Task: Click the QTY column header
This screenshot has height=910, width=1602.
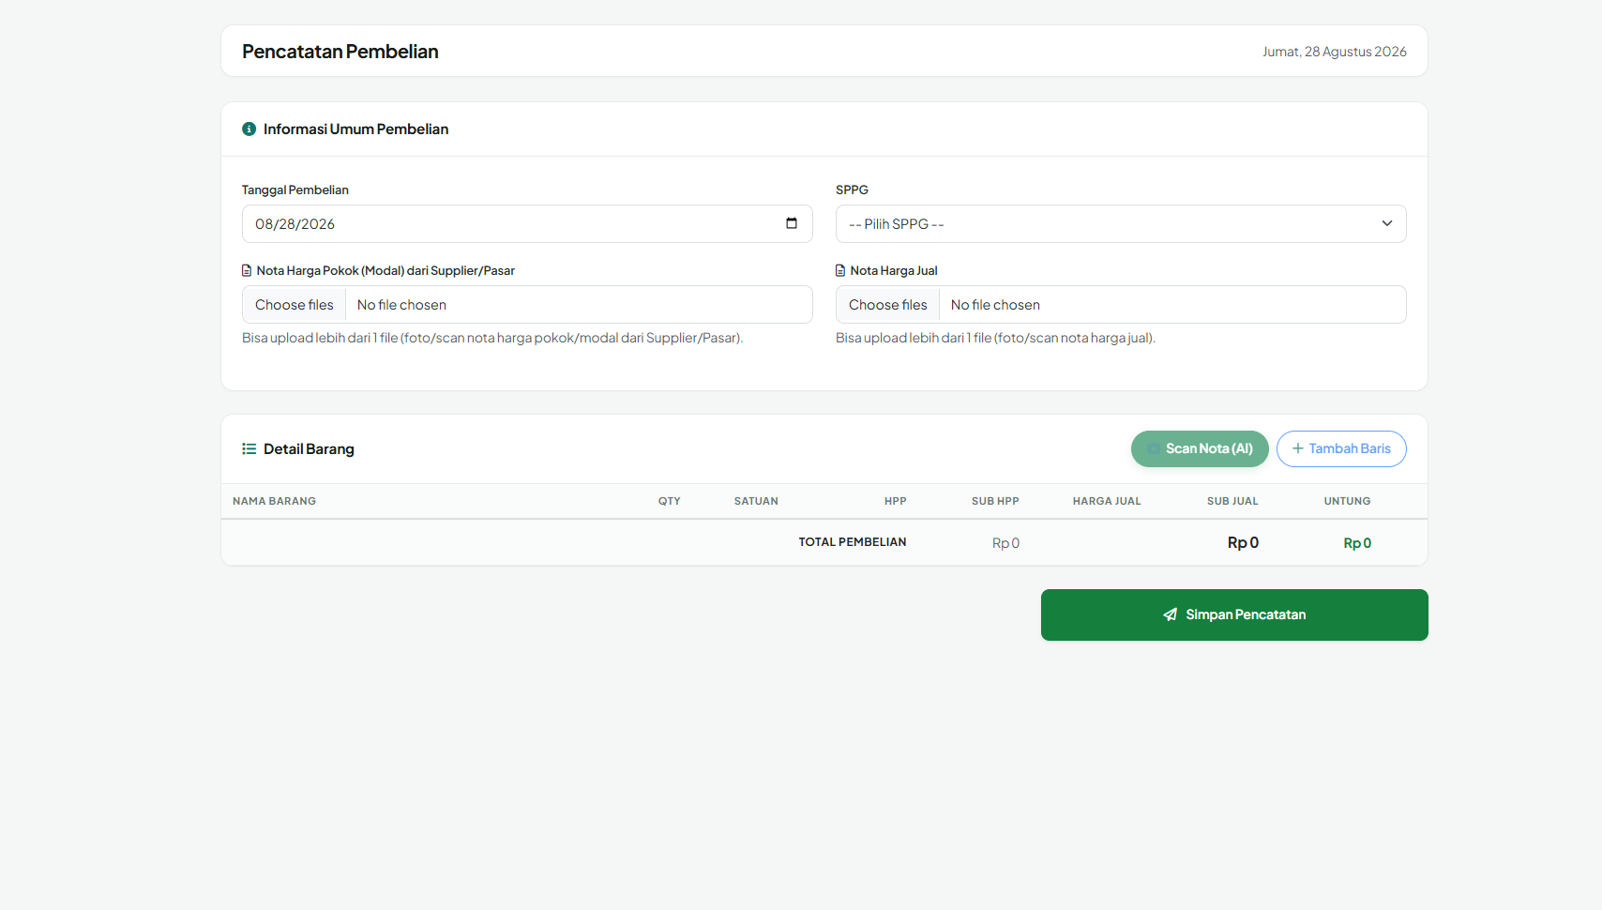Action: (670, 501)
